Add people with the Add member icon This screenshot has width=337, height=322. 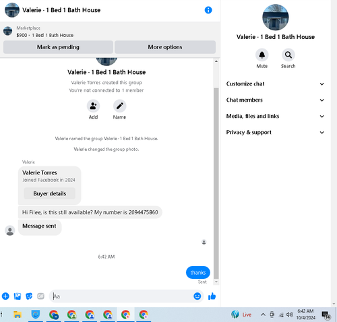93,106
